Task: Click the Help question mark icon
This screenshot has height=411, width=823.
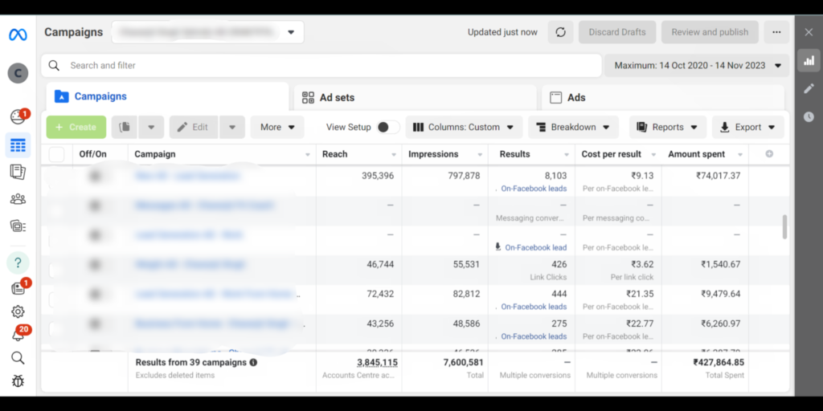Action: (18, 262)
